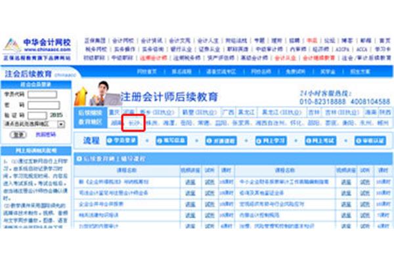Select 免费试听 in the blue navigation bar
The height and width of the screenshot is (262, 394).
click(295, 72)
